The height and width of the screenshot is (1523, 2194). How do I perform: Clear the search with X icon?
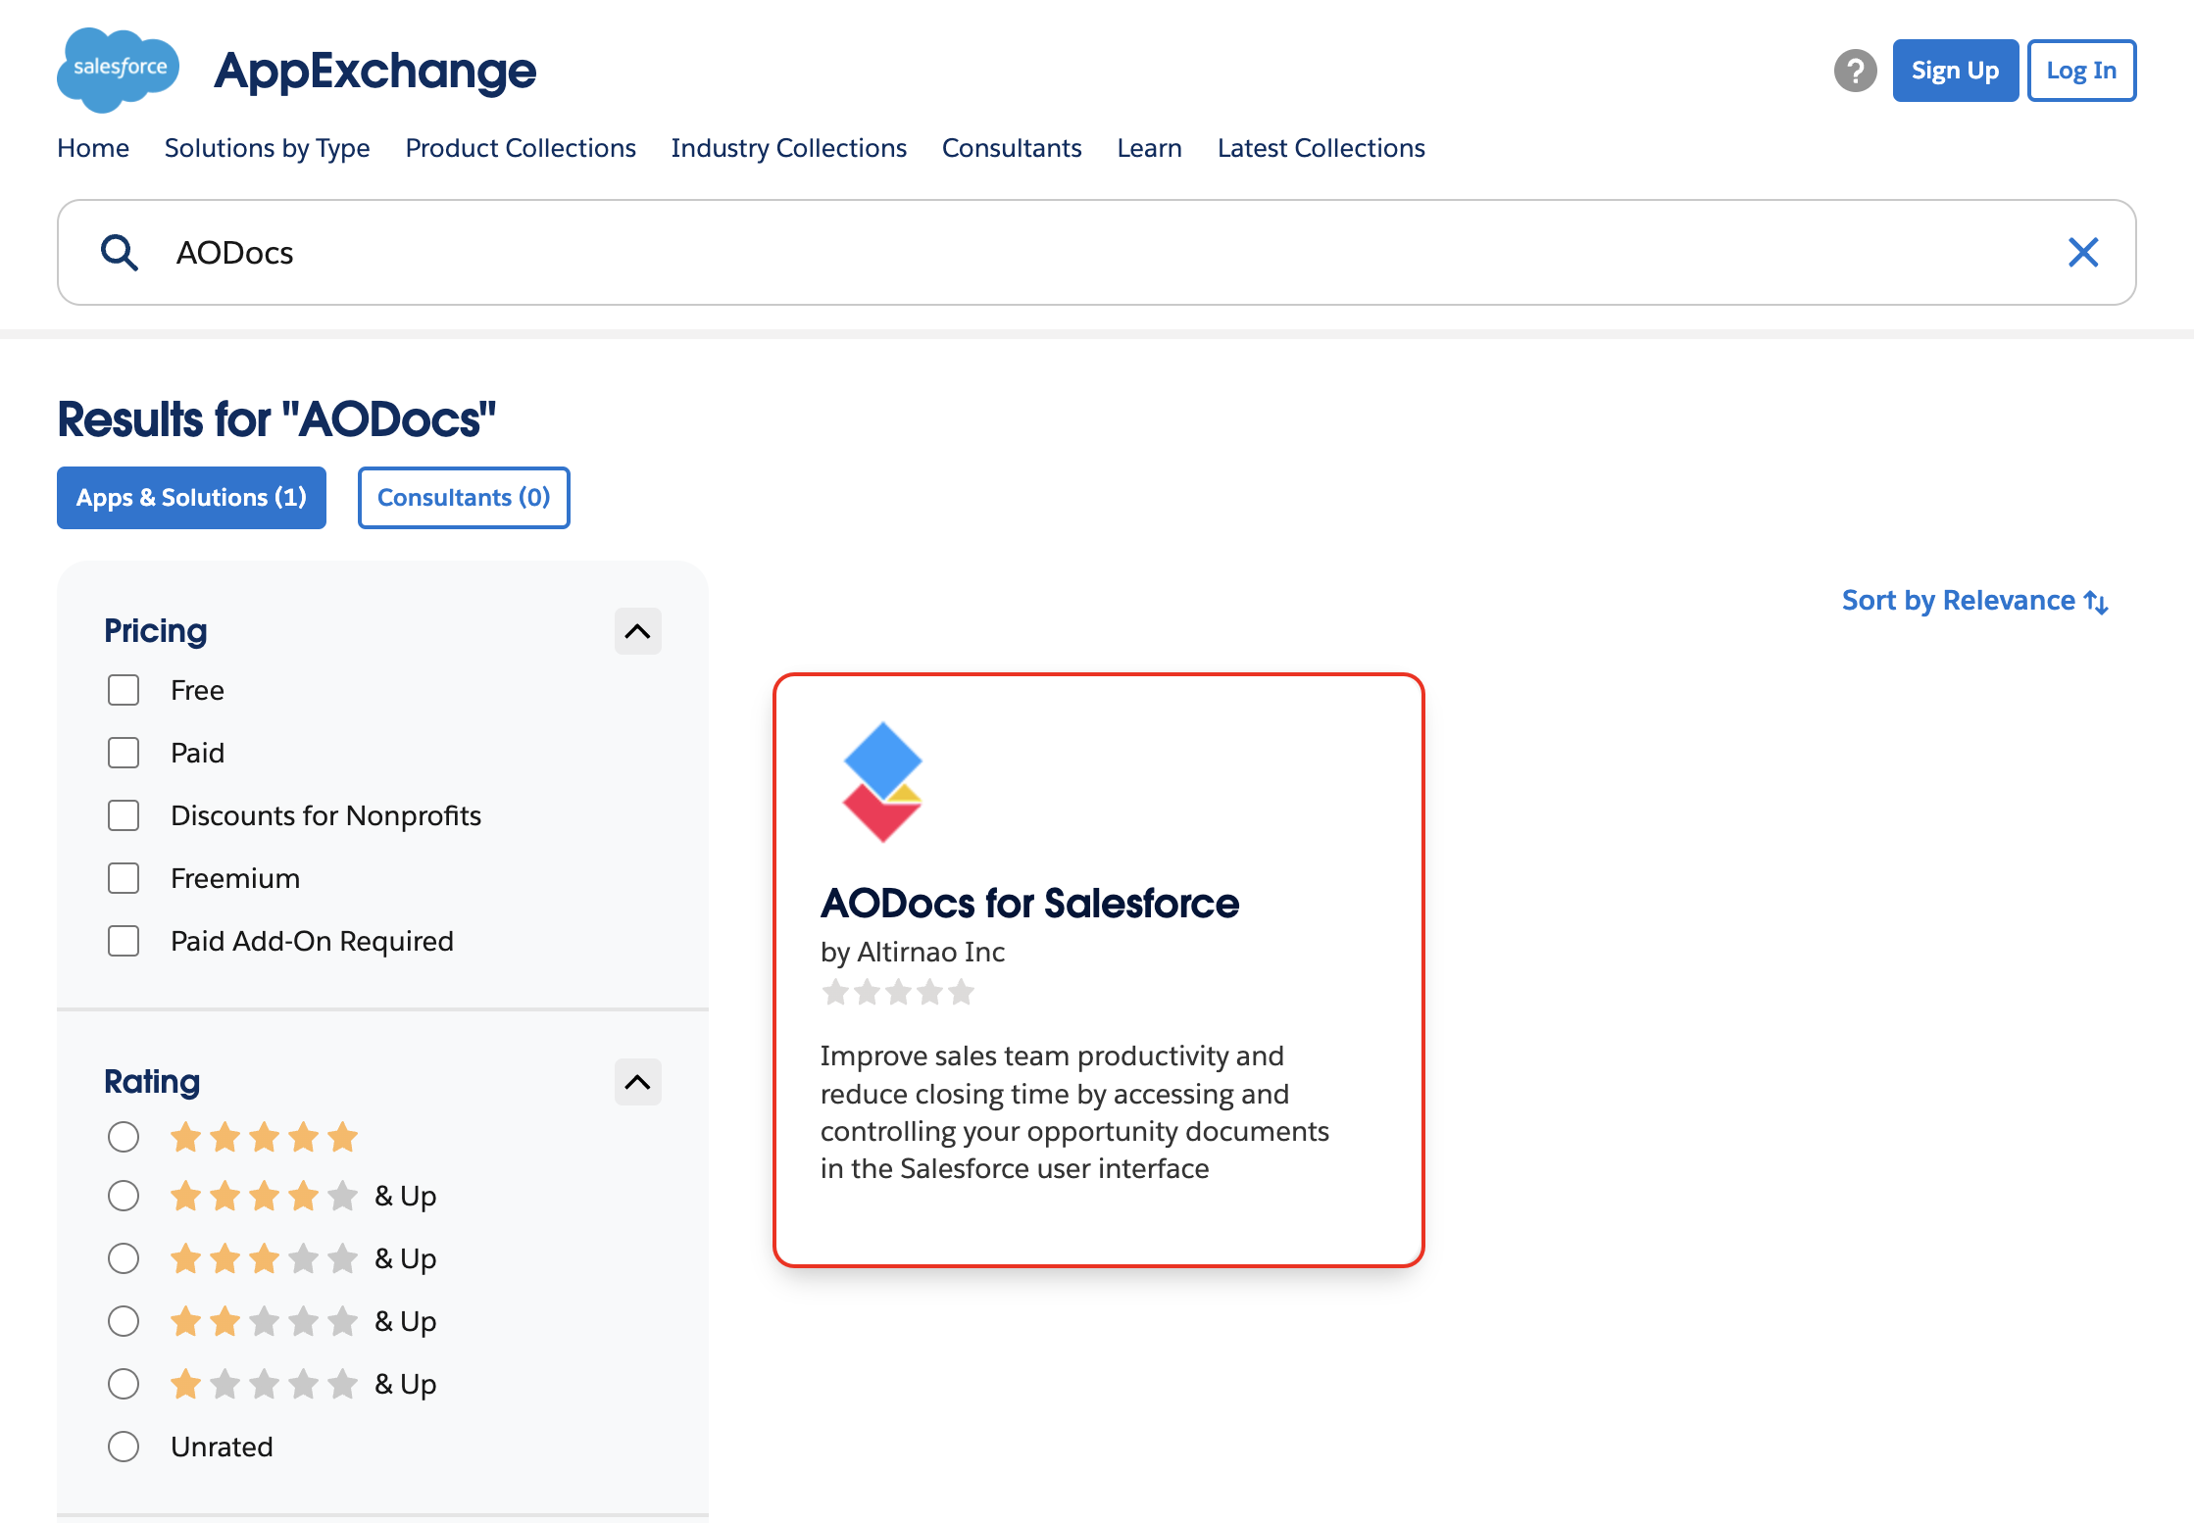click(x=2082, y=253)
